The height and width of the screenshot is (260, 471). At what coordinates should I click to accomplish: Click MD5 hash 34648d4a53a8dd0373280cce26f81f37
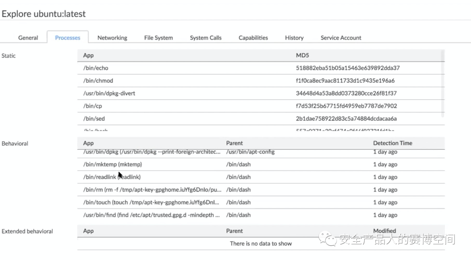346,93
